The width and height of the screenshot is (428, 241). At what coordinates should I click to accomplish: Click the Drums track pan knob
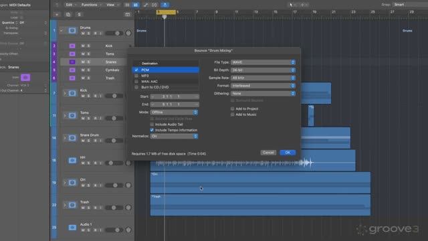tap(128, 33)
